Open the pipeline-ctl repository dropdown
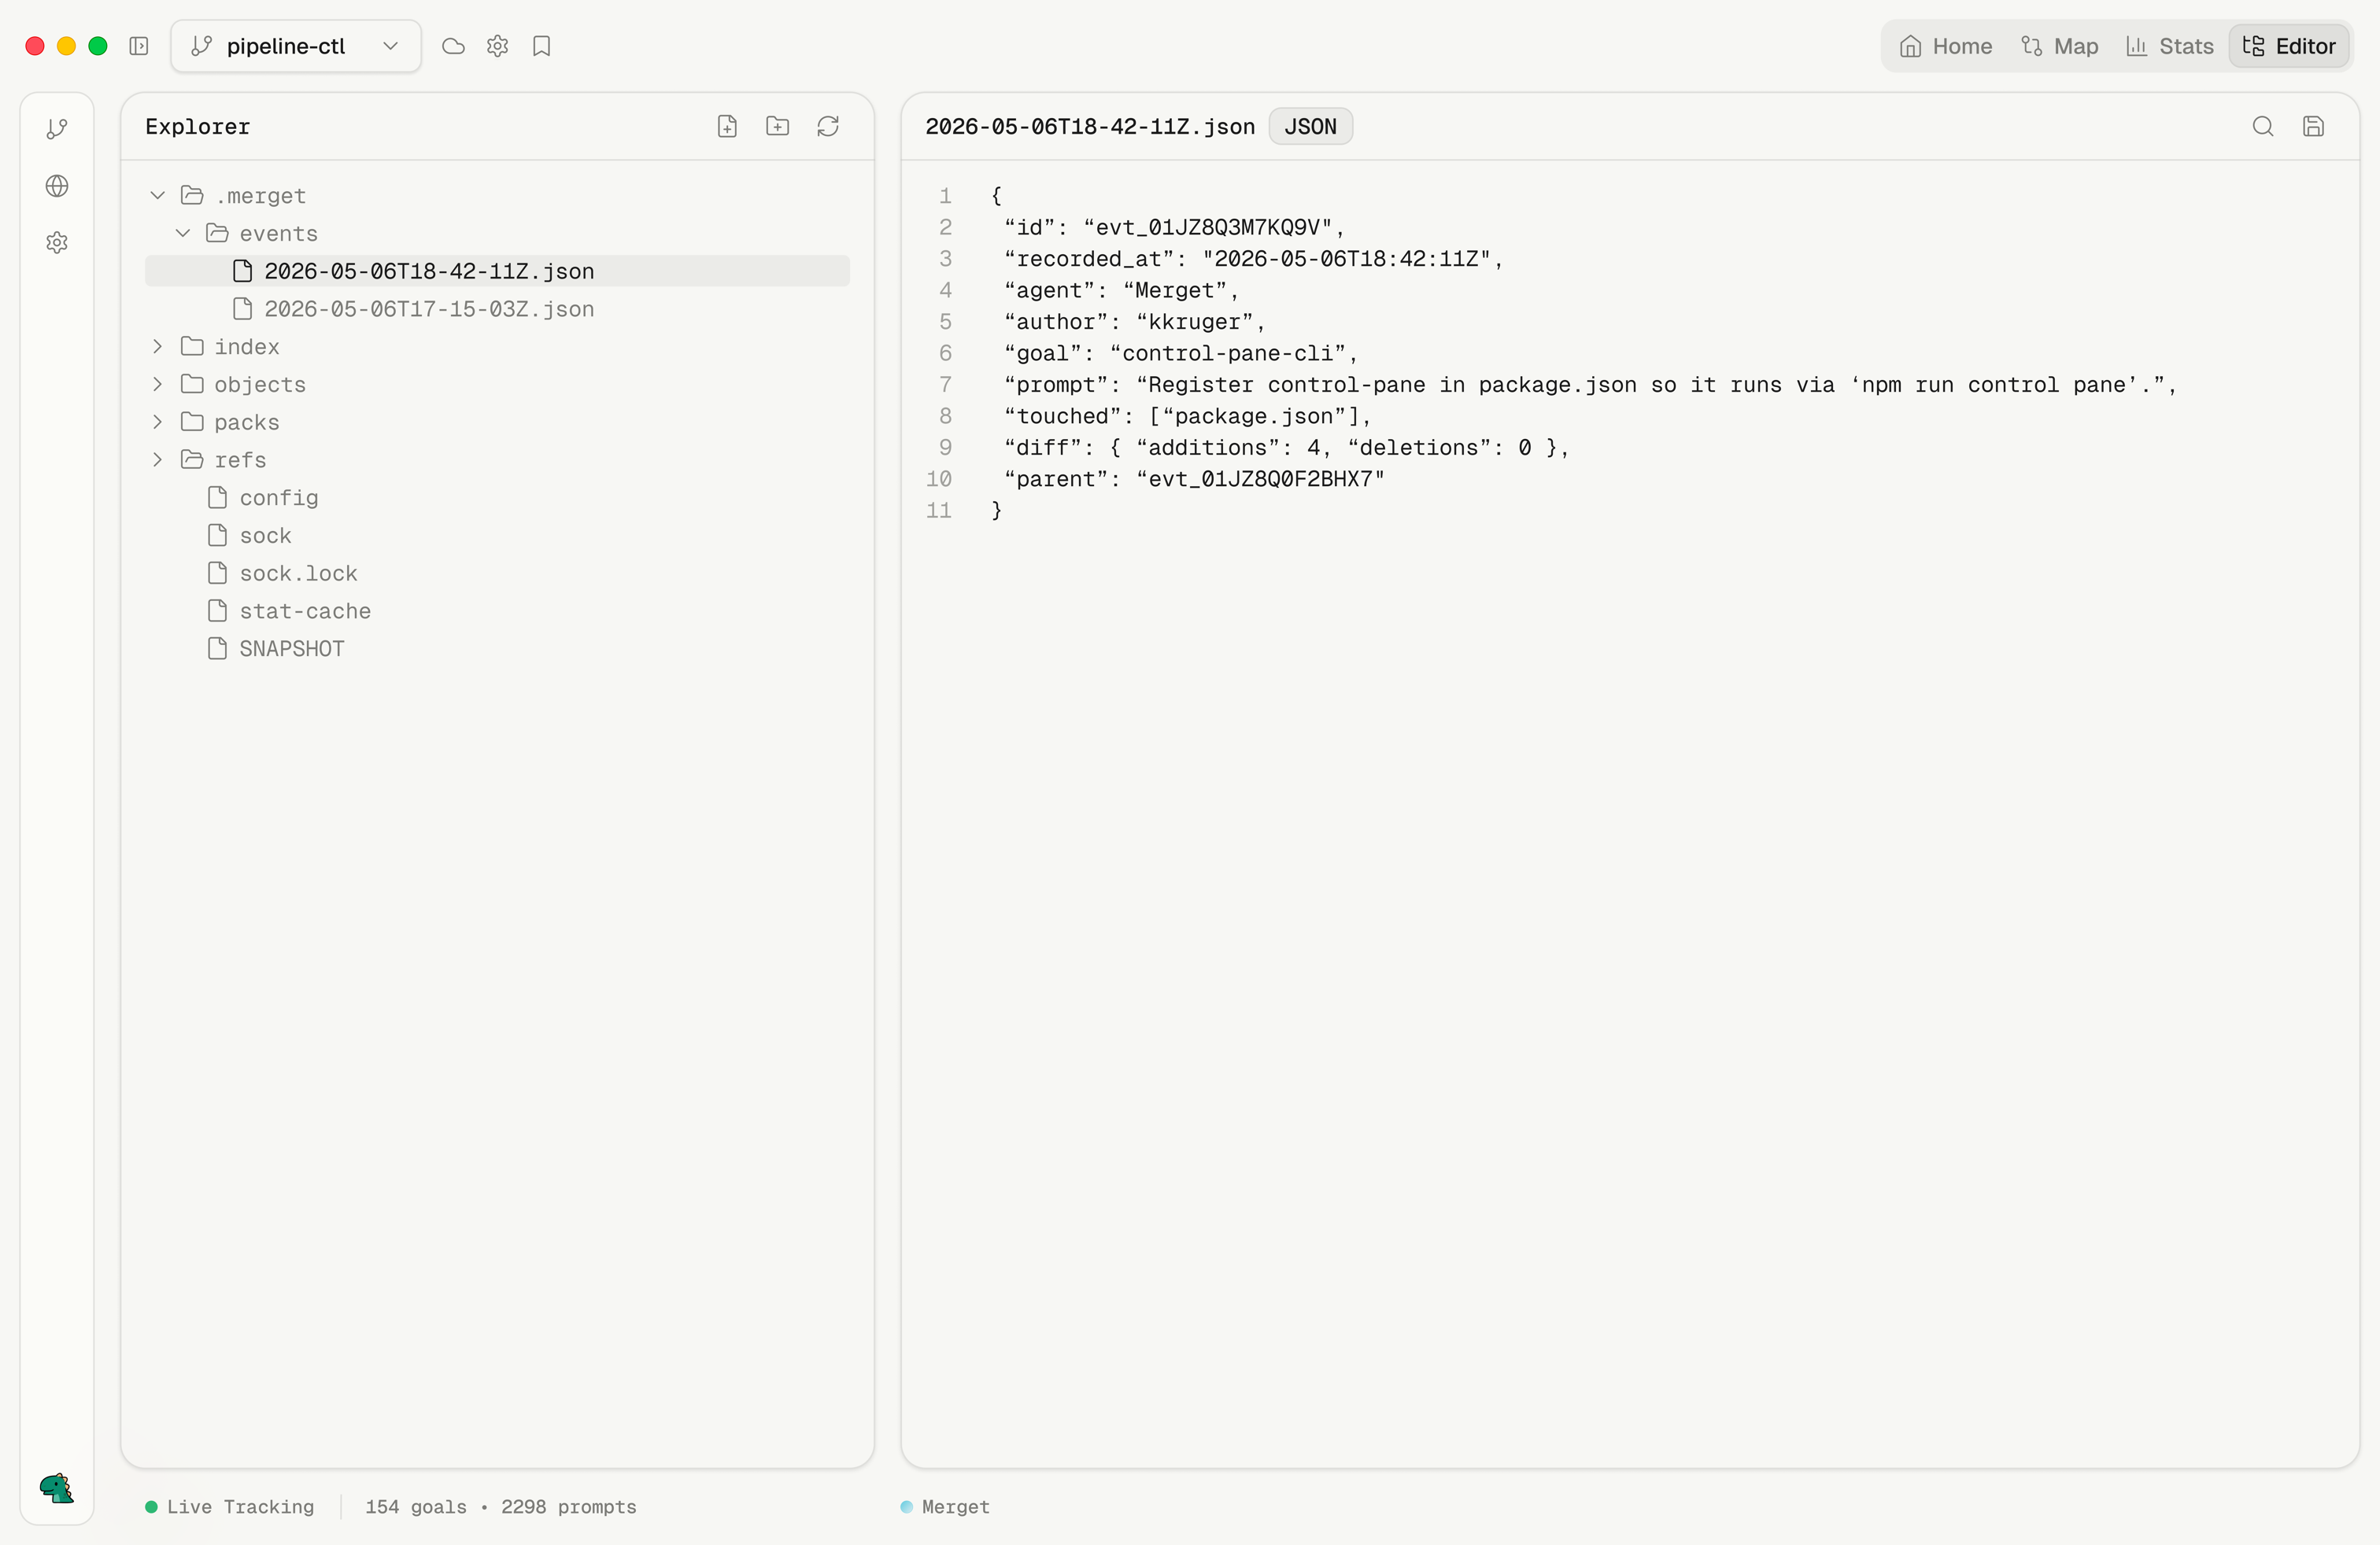Viewport: 2380px width, 1545px height. [296, 46]
